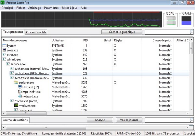The height and width of the screenshot is (136, 195).
Task: Click PID 3032 cell
Action: pyautogui.click(x=84, y=83)
